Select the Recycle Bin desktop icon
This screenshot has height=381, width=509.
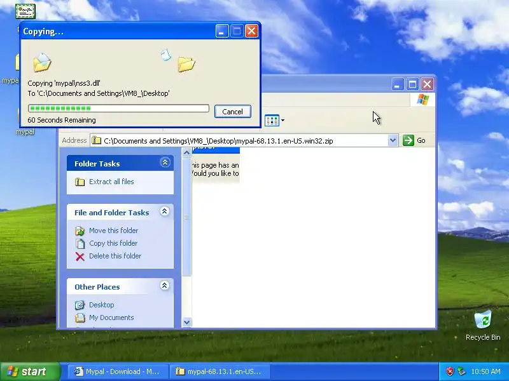coord(483,326)
